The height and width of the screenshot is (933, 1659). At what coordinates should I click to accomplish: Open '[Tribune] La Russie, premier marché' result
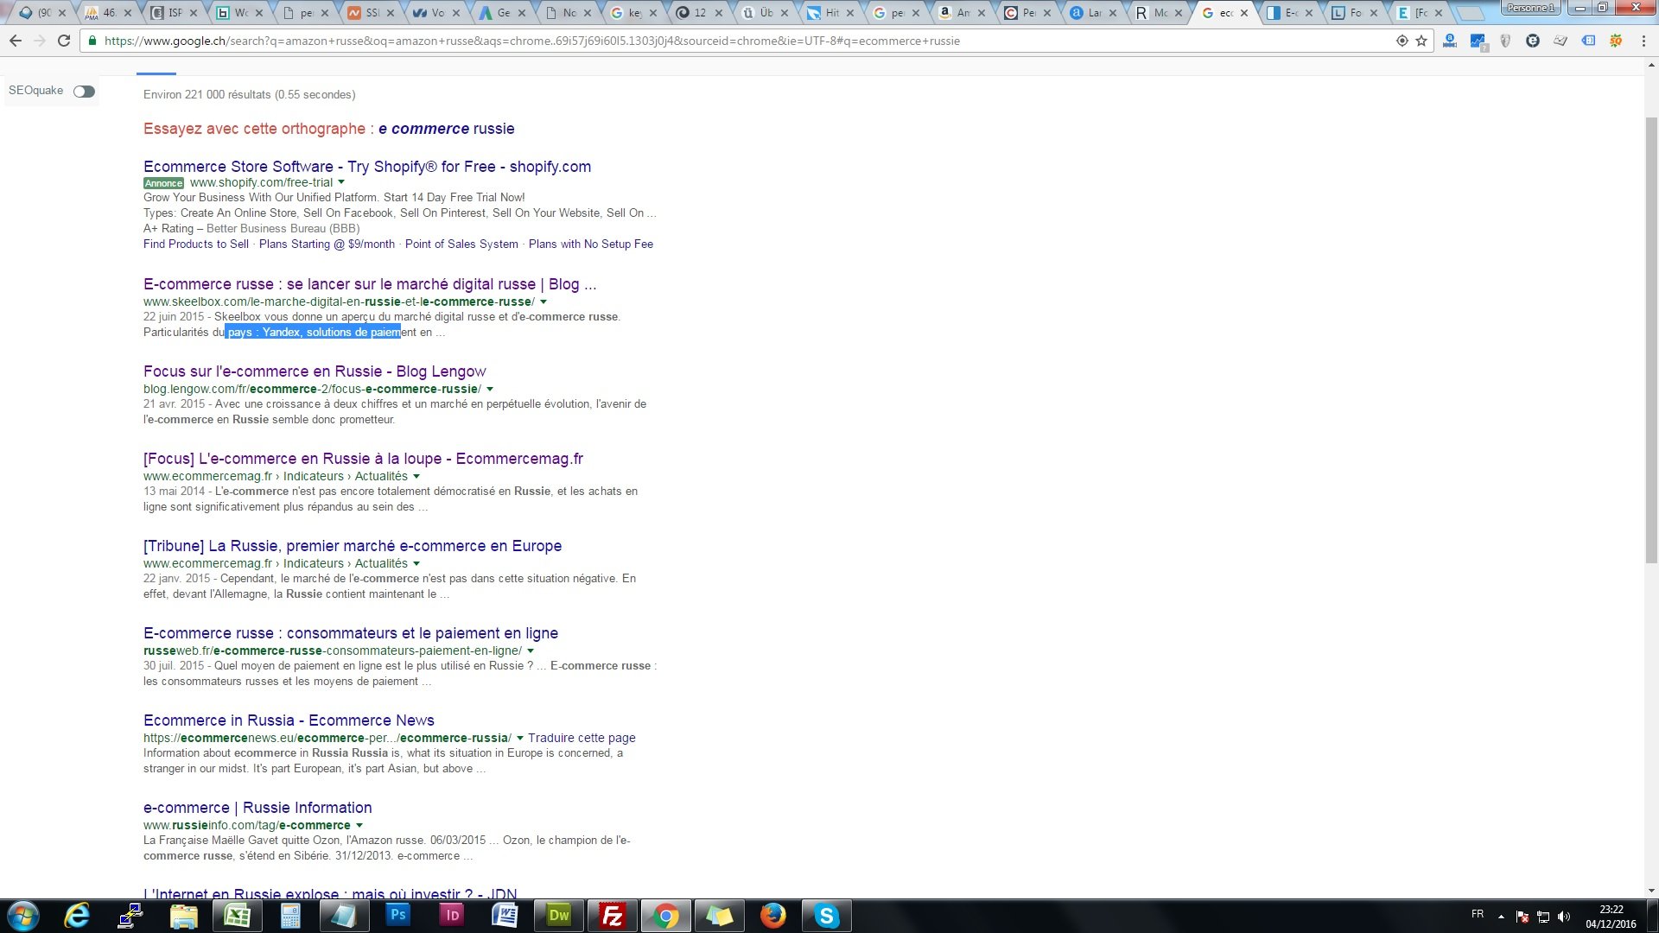(x=353, y=546)
